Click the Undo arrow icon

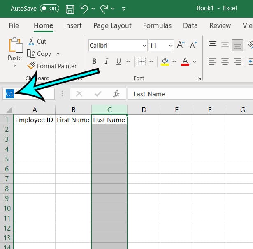click(84, 9)
